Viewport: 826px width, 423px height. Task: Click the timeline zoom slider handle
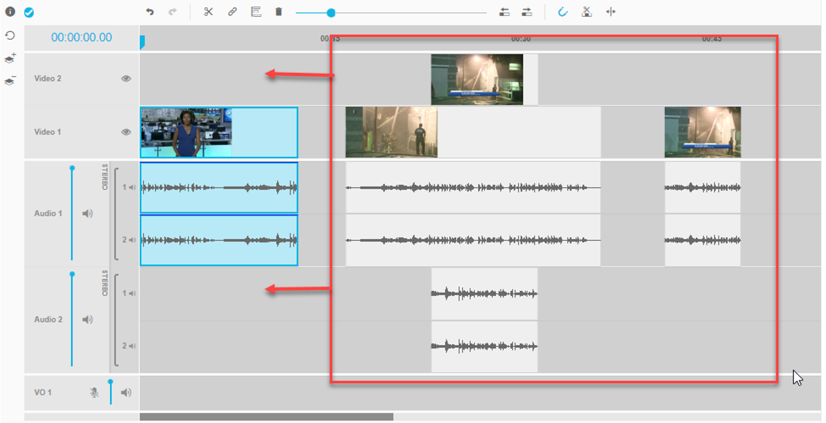(x=331, y=12)
